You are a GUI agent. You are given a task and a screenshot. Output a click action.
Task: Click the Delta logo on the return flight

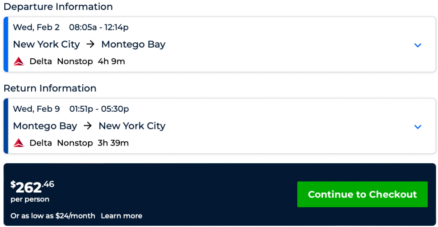click(19, 143)
